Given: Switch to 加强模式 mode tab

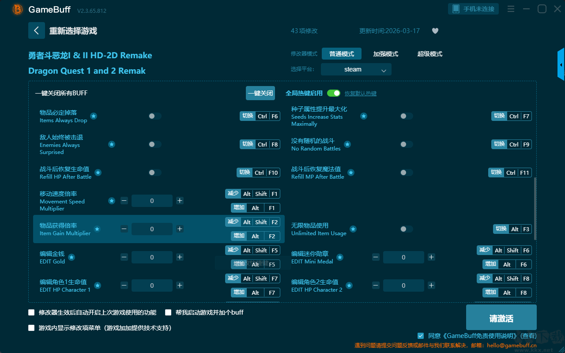Looking at the screenshot, I should 386,54.
